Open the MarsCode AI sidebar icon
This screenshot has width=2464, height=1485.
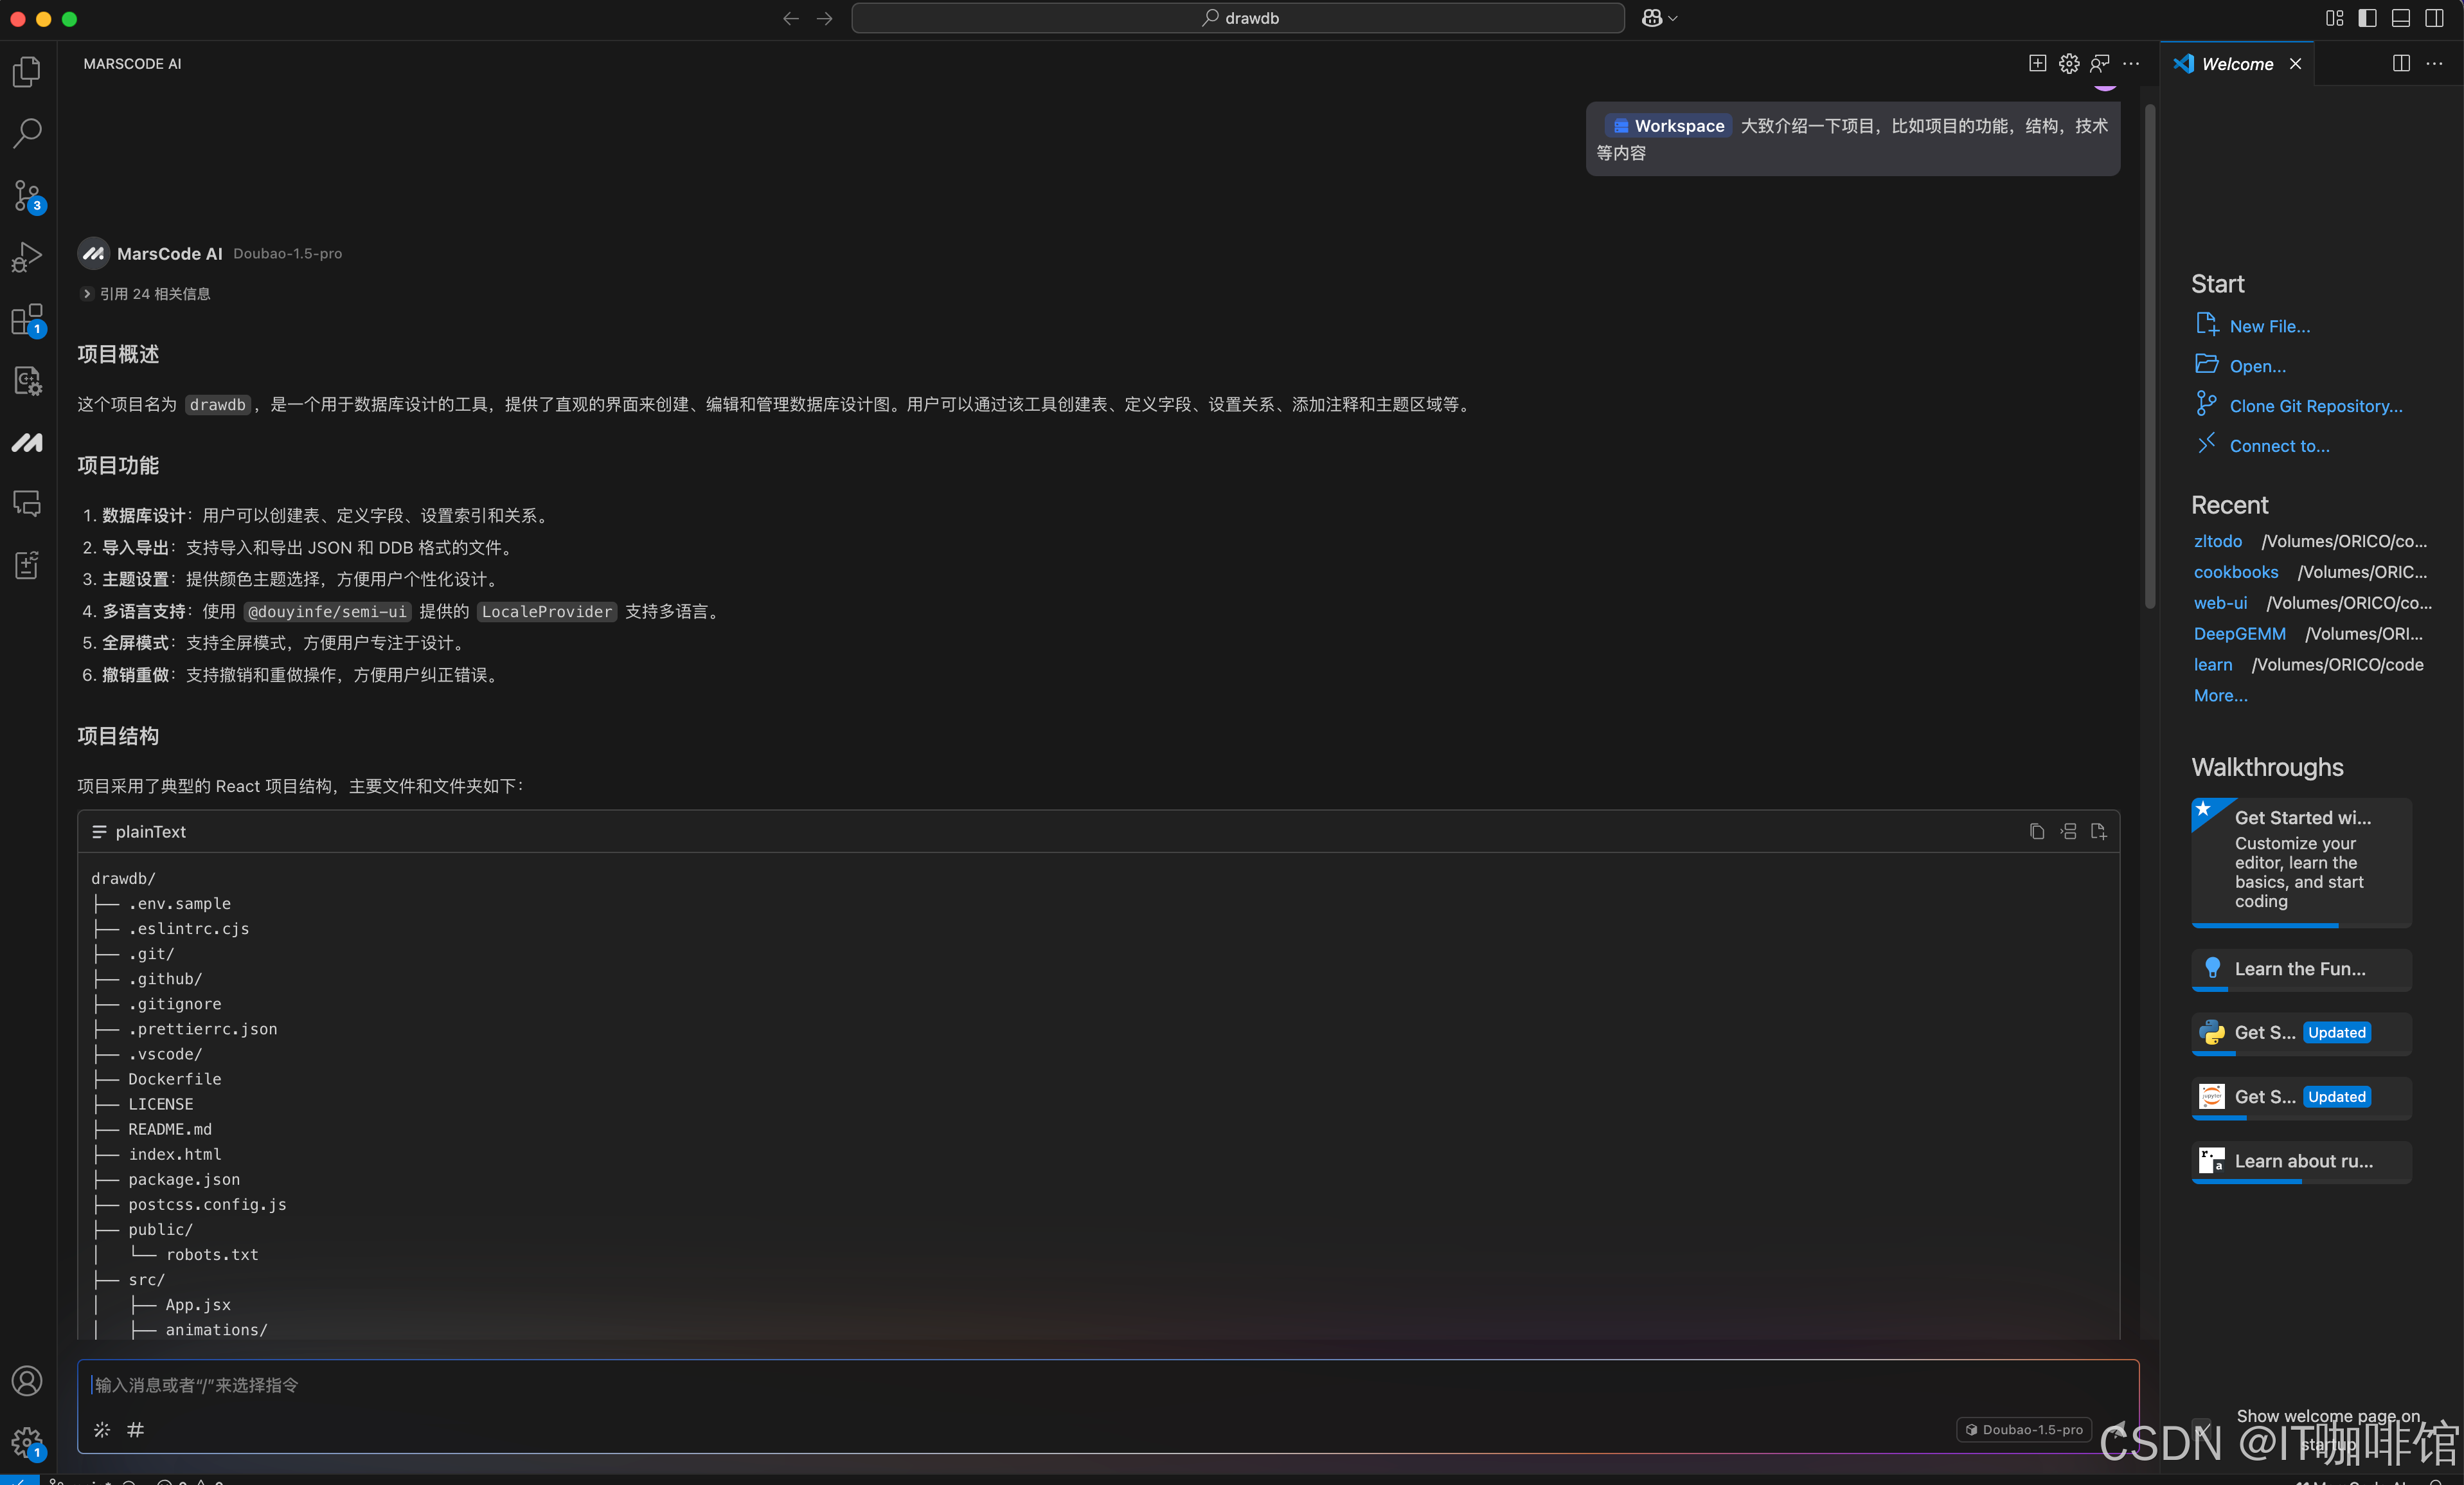click(27, 442)
